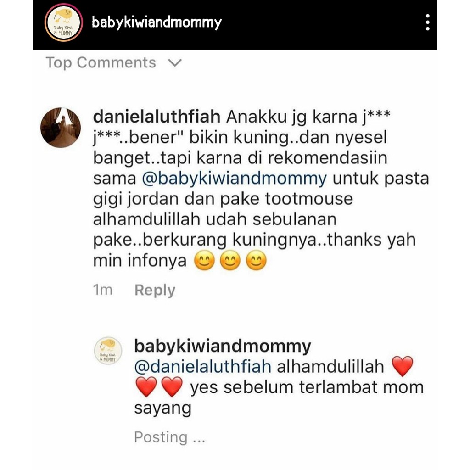Open babykiwiandmommy username in the reply

(223, 346)
